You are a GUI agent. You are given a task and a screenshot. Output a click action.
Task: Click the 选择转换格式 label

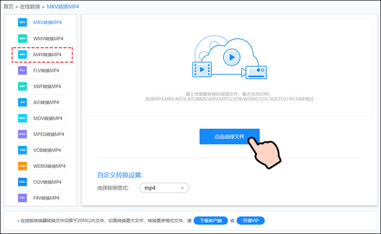(113, 188)
